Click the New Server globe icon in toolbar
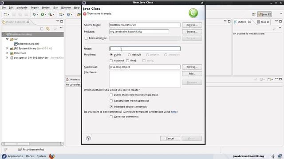Image resolution: width=284 pixels, height=159 pixels. (61, 15)
